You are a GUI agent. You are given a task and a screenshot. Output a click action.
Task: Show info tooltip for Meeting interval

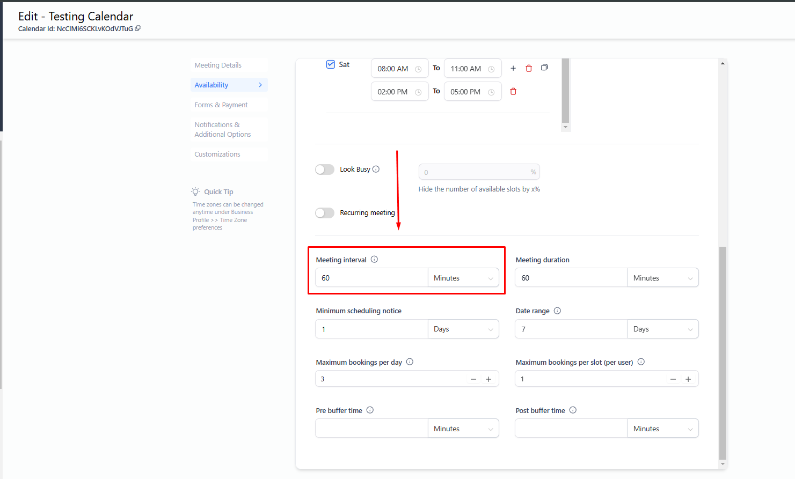[374, 260]
